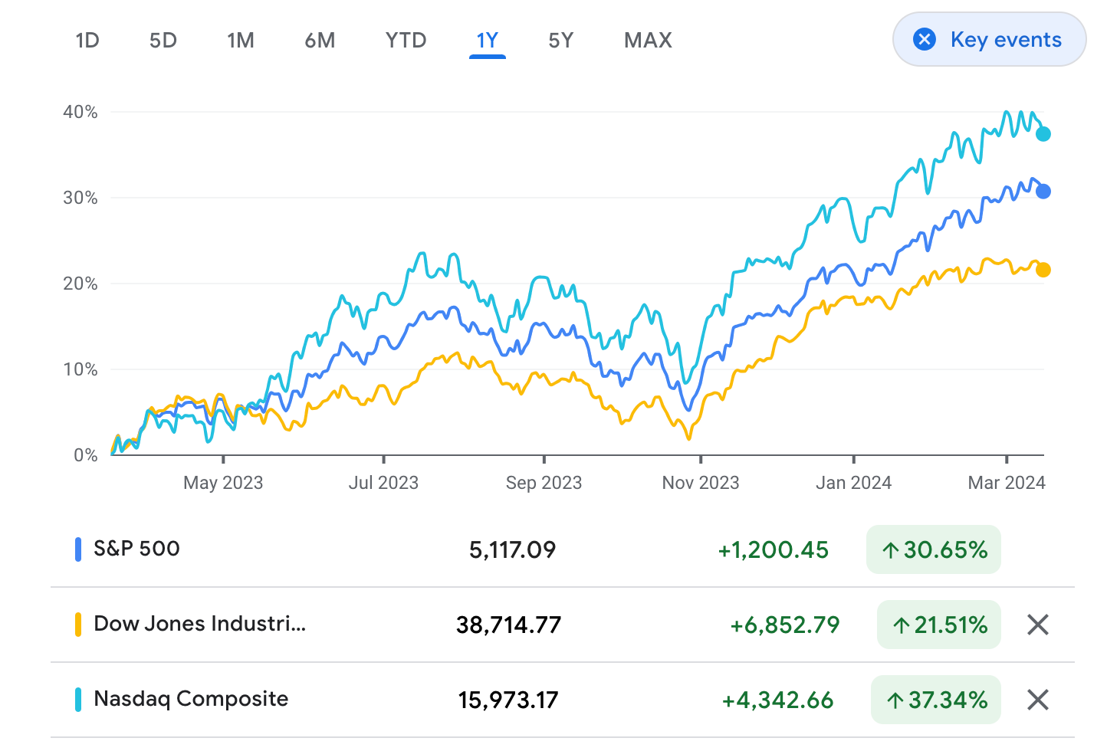Click the Nasdaq price 15,973.17
Image resolution: width=1107 pixels, height=751 pixels.
click(x=508, y=700)
